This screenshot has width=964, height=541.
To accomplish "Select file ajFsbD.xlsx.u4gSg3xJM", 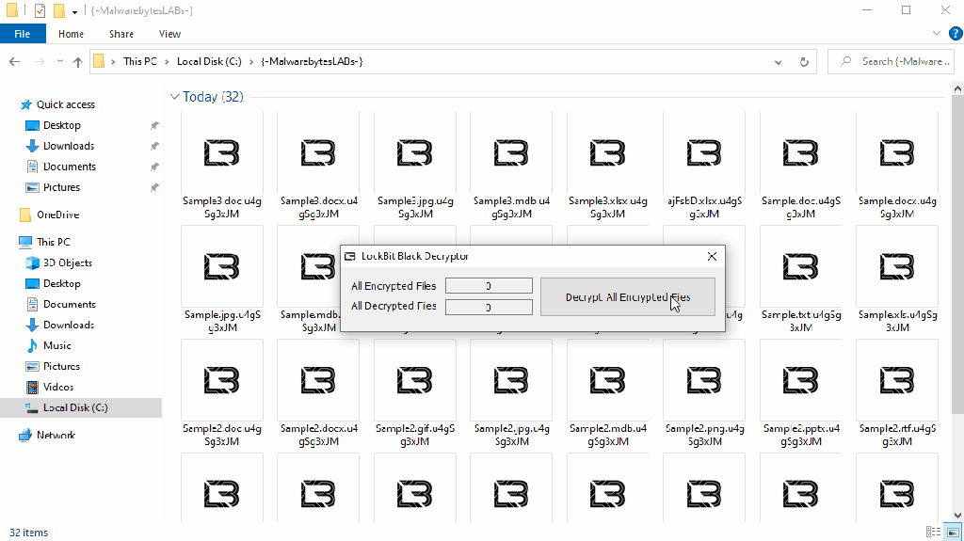I will 704,166.
